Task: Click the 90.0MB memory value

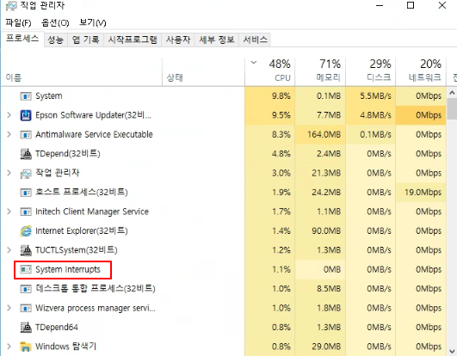Action: click(326, 231)
